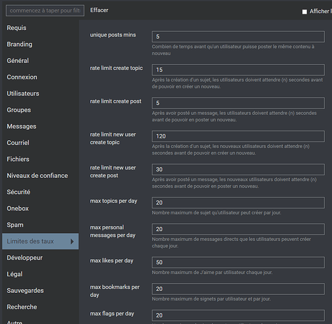The width and height of the screenshot is (332, 324).
Task: Select Courriel in the sidebar
Action: point(18,143)
